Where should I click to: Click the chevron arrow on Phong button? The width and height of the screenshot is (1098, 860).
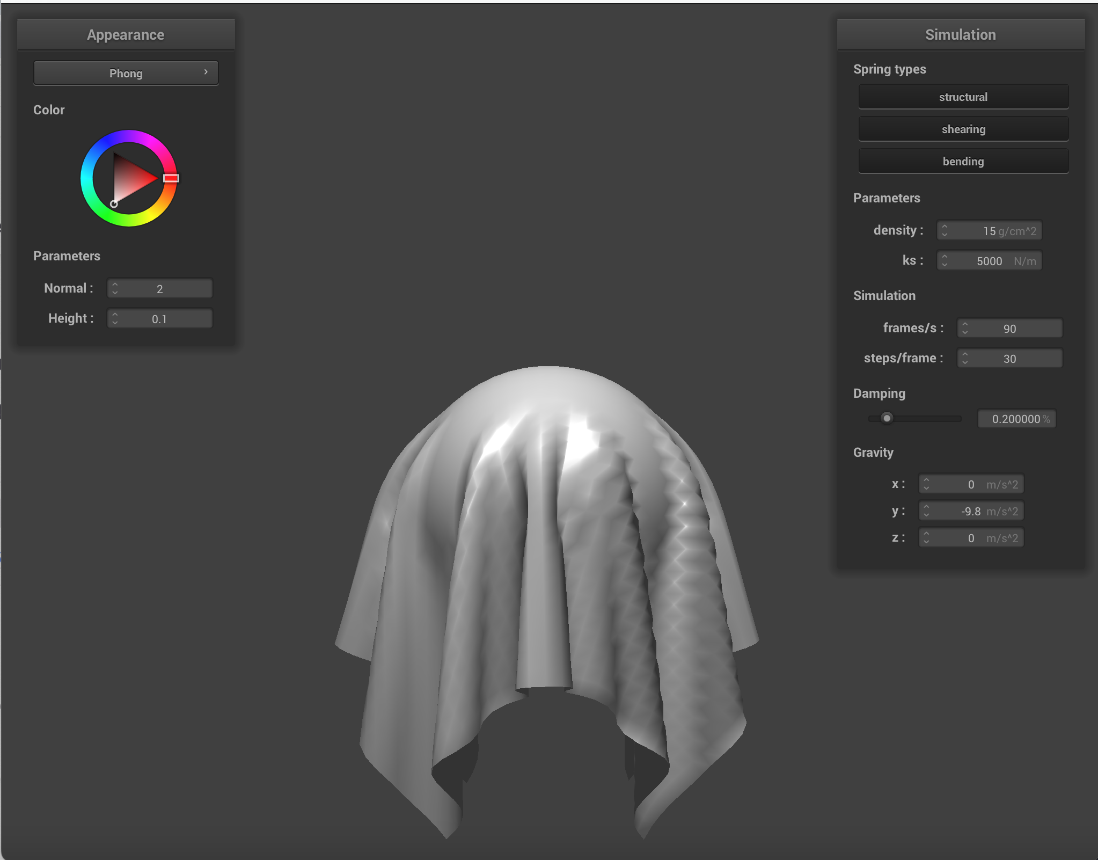pos(206,72)
